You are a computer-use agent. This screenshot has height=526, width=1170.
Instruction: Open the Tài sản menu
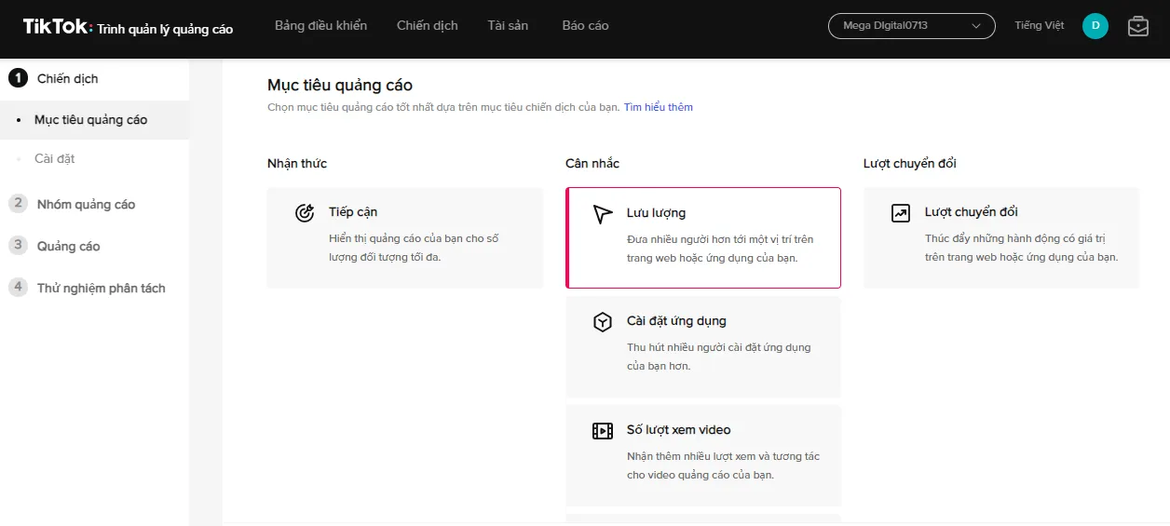pos(508,26)
